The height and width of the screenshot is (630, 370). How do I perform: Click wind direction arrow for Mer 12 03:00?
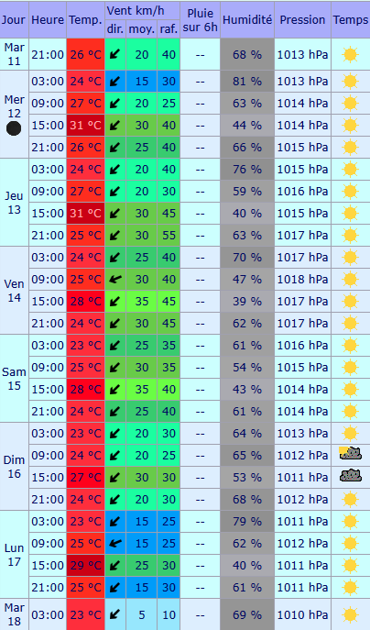(115, 82)
